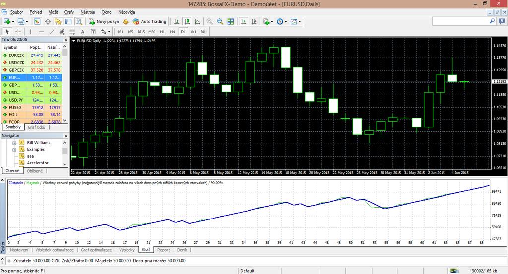
Task: Open the Profiles icon
Action: pos(21,21)
